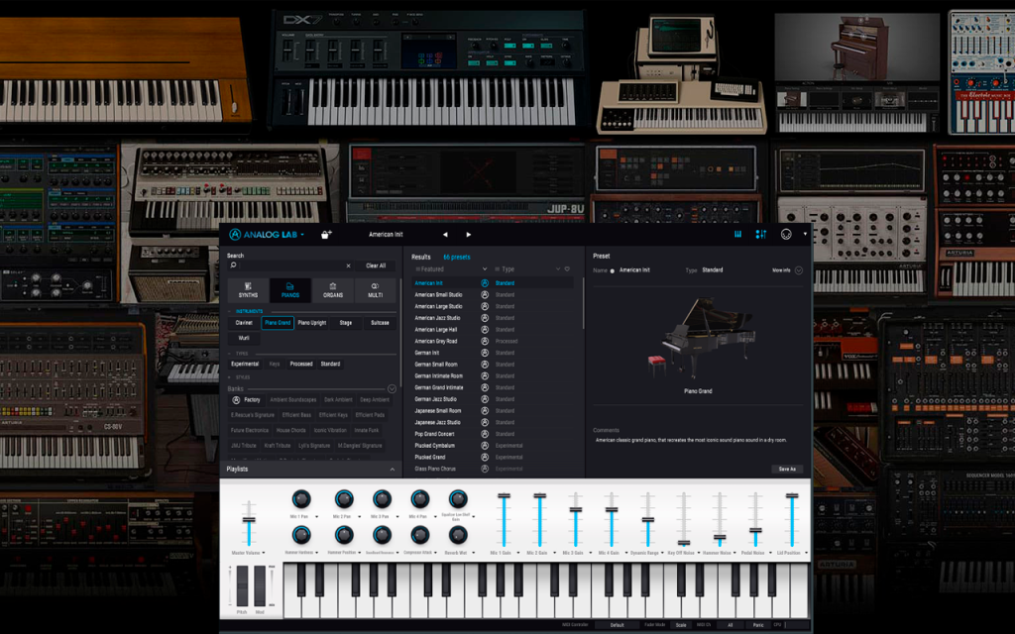Switch to the ORGANS category tab
The width and height of the screenshot is (1015, 634).
(333, 290)
